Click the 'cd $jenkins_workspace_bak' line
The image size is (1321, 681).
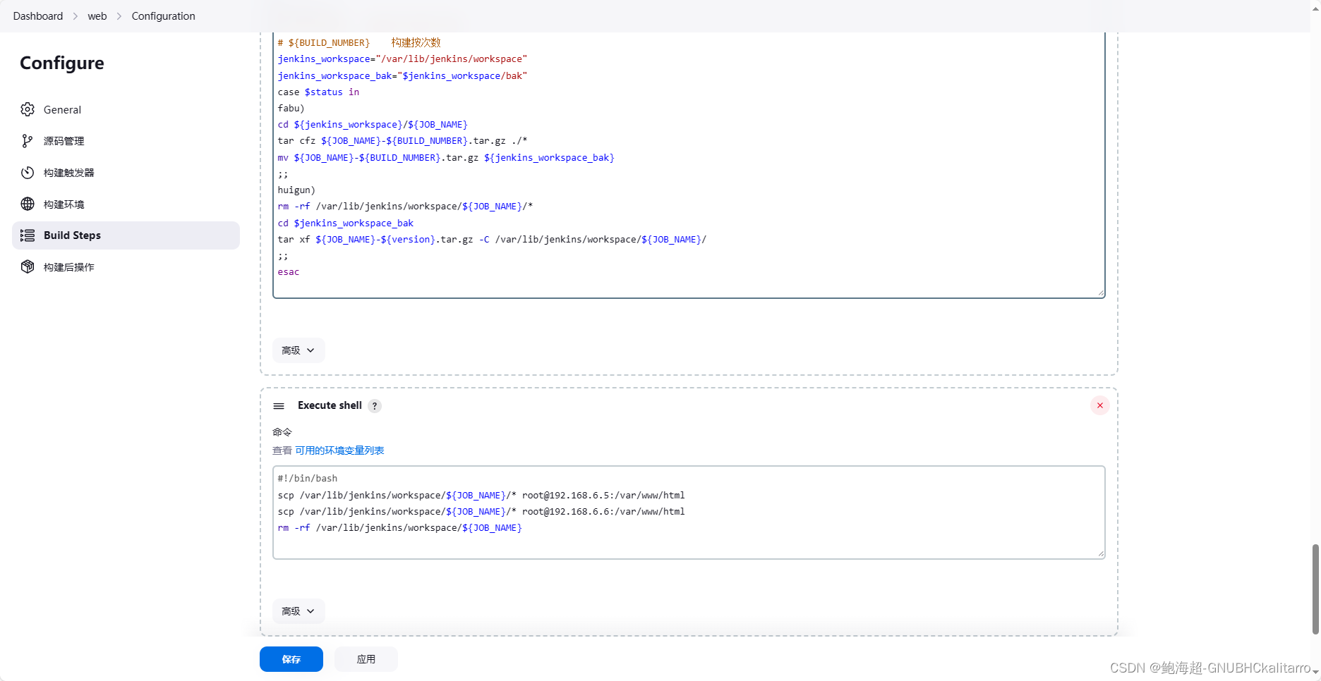(346, 223)
